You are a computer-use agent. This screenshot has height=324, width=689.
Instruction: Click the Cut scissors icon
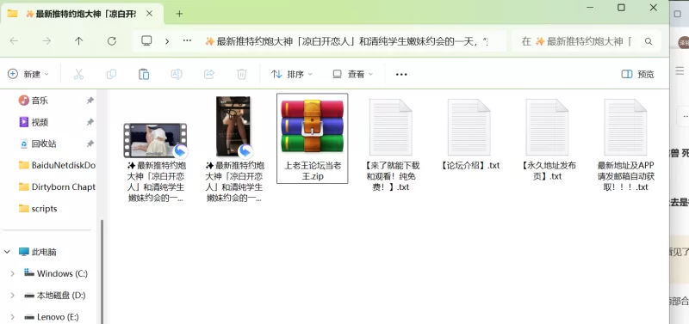[x=78, y=74]
